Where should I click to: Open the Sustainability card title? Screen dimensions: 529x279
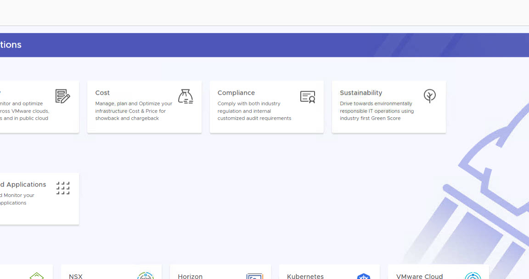coord(361,93)
